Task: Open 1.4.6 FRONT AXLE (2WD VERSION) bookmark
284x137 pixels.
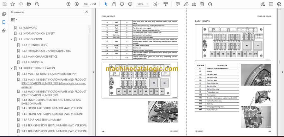Action: coord(52,114)
